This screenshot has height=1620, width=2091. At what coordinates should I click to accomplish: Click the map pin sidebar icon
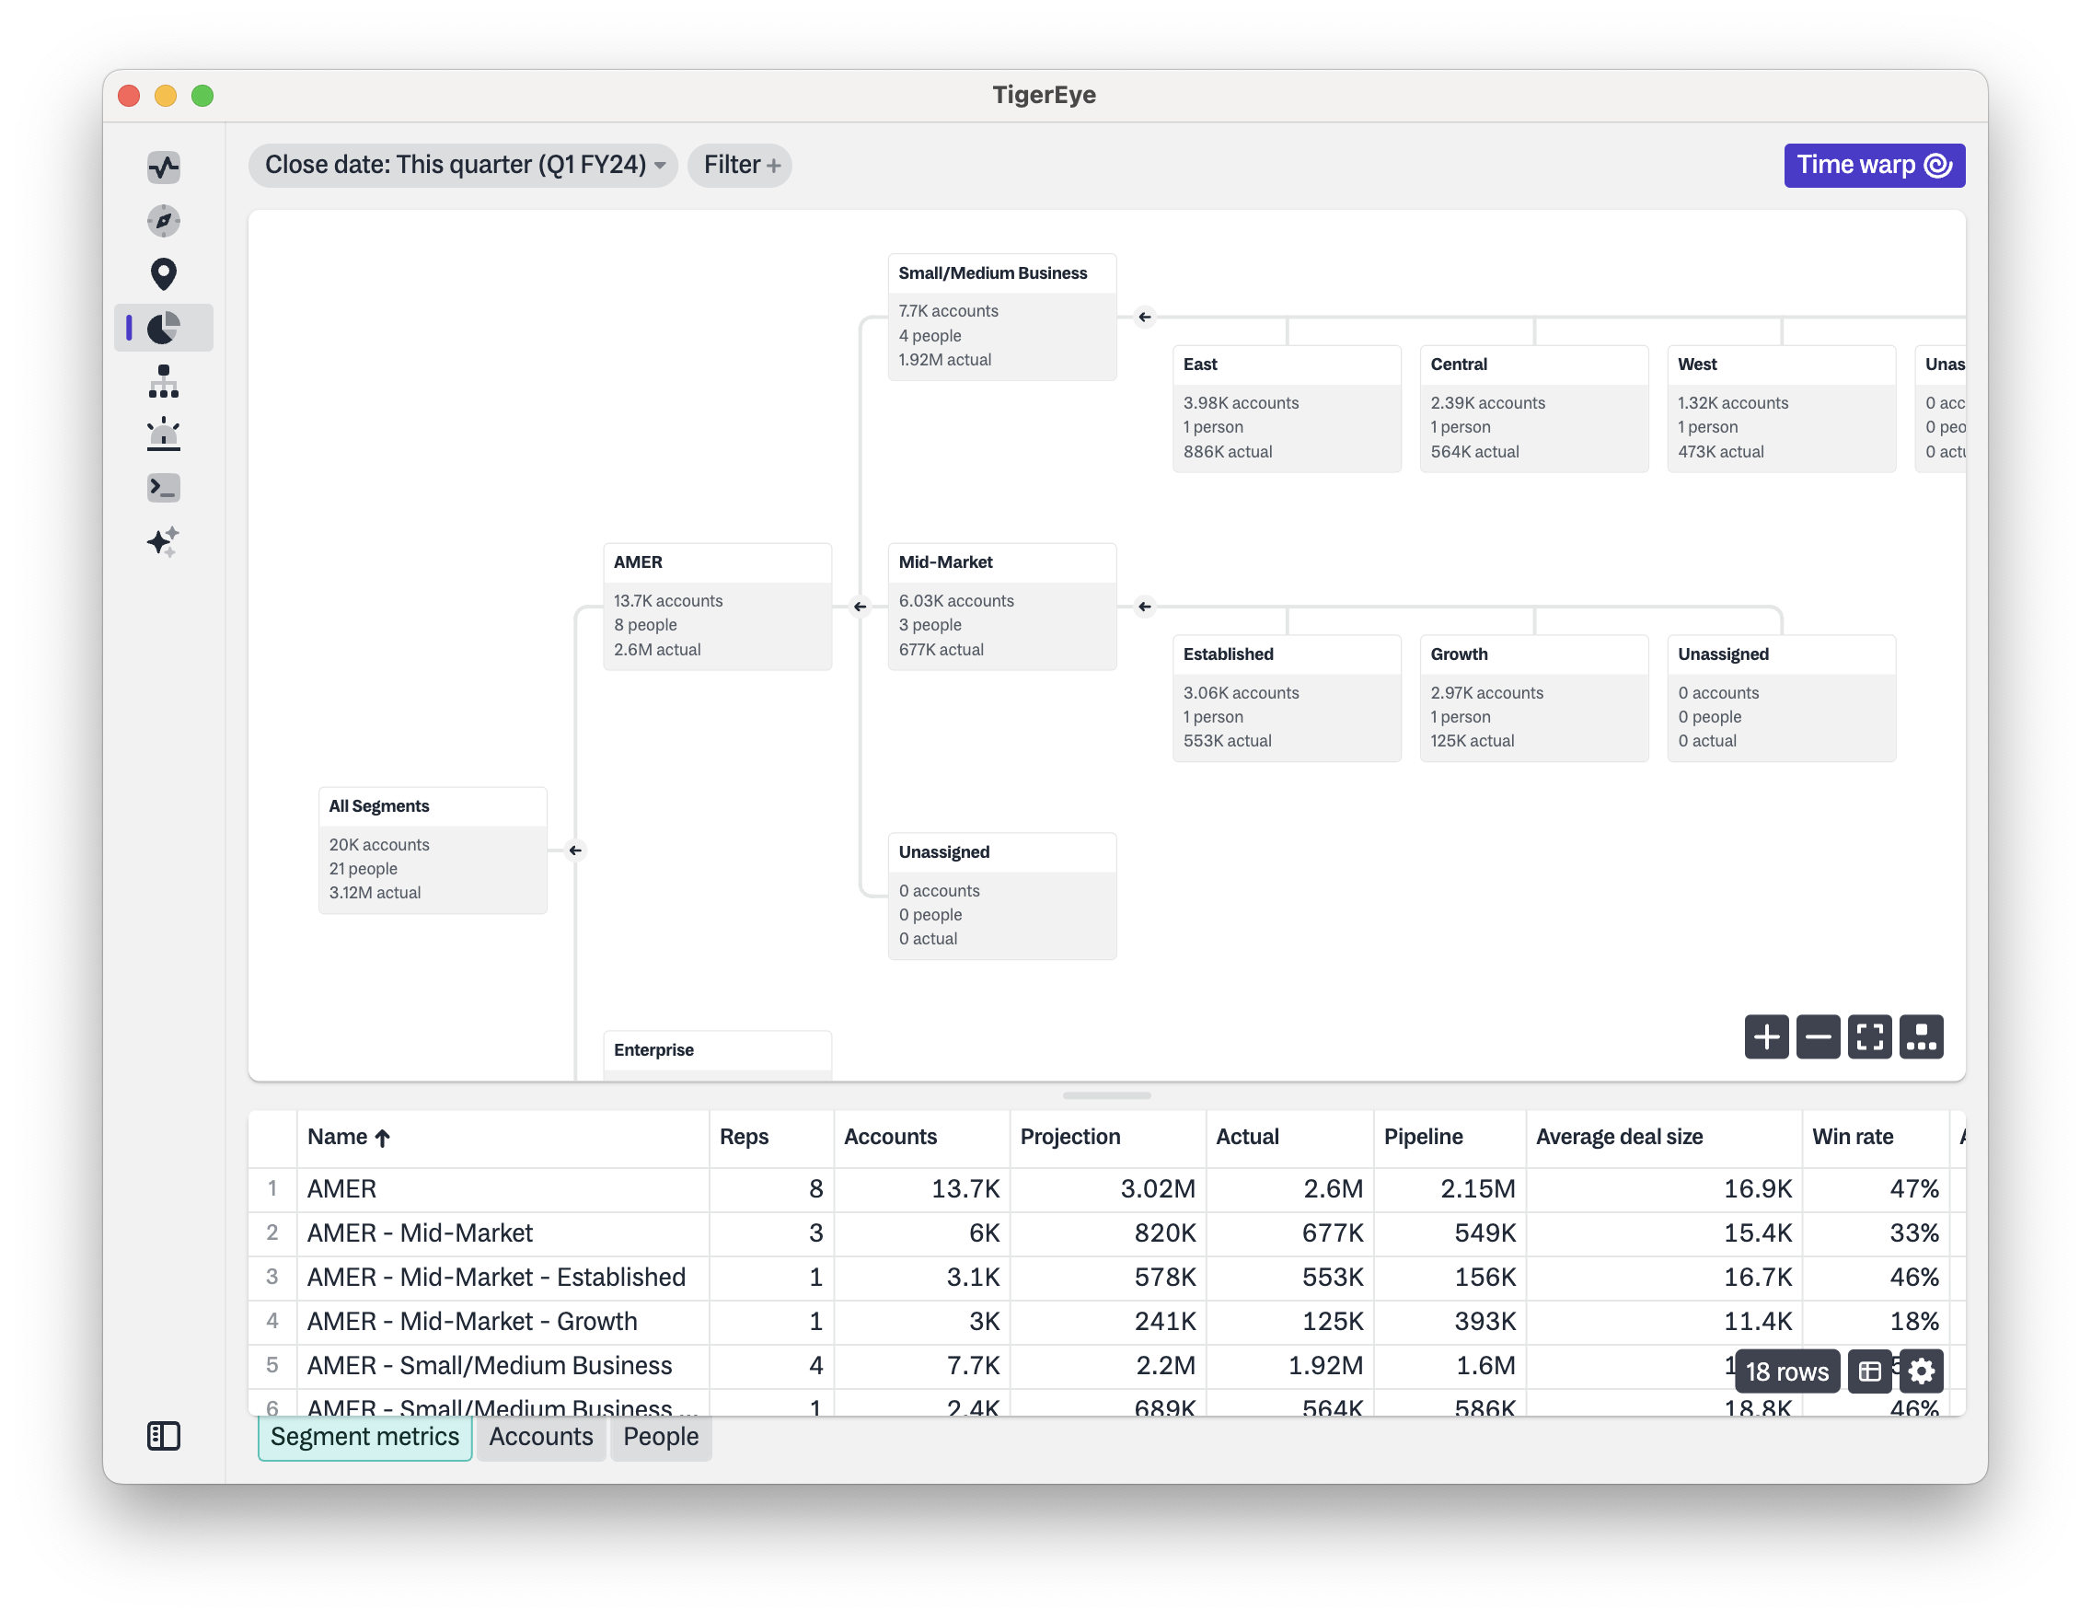[164, 275]
